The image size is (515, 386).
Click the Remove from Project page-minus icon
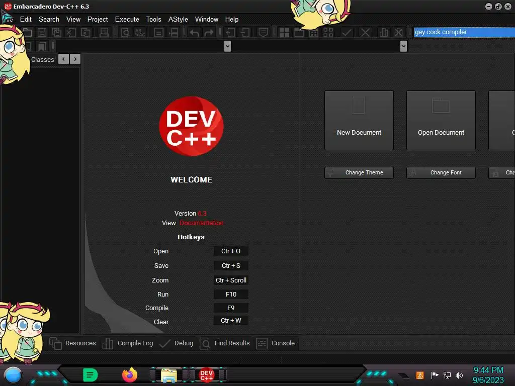click(245, 32)
